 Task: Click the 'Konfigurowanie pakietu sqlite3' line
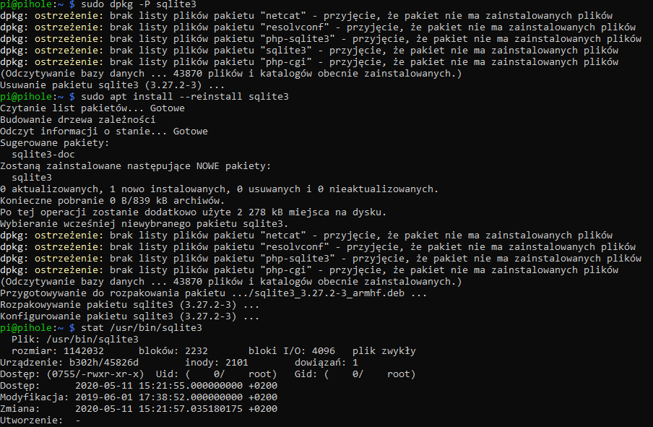point(129,316)
